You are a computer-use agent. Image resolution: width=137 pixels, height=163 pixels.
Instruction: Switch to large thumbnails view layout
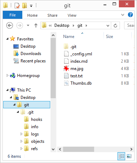pyautogui.click(x=129, y=156)
